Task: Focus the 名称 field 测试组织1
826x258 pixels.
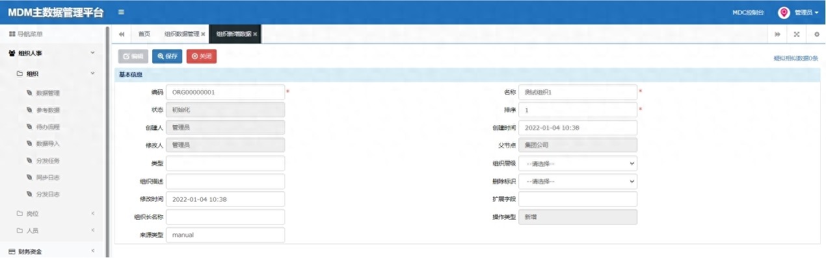Action: (578, 92)
